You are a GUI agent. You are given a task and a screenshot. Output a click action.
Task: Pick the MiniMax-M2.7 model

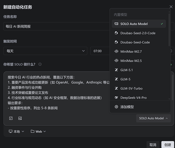[139, 52]
